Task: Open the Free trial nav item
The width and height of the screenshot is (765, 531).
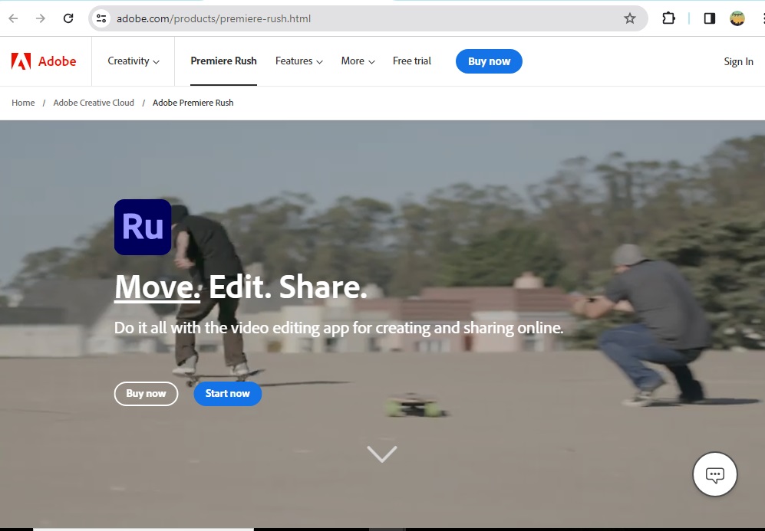Action: click(412, 61)
